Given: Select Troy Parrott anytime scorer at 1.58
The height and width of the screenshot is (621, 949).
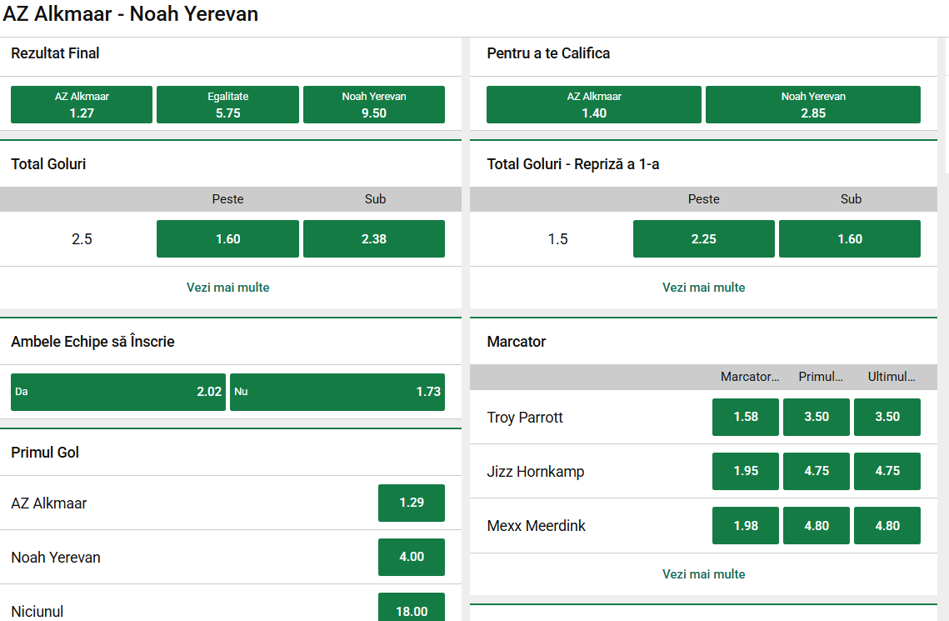Looking at the screenshot, I should [x=746, y=417].
